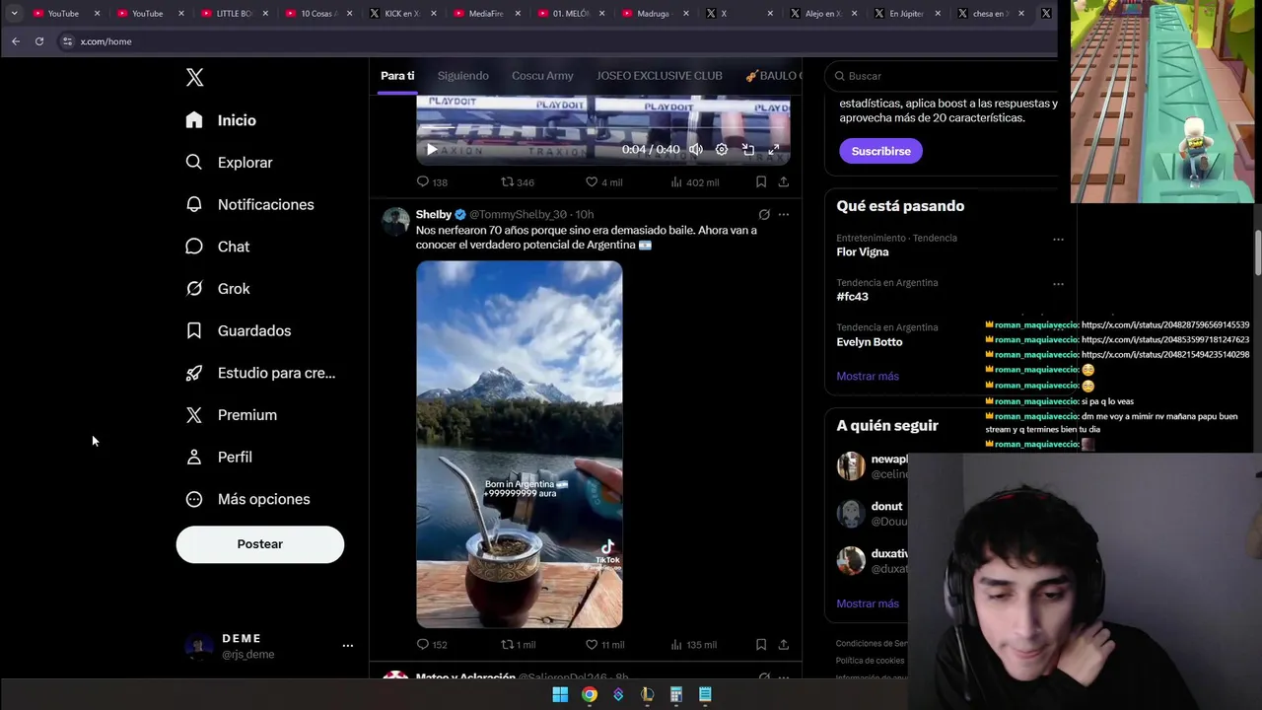1262x710 pixels.
Task: Share Shelby's post
Action: [x=784, y=645]
